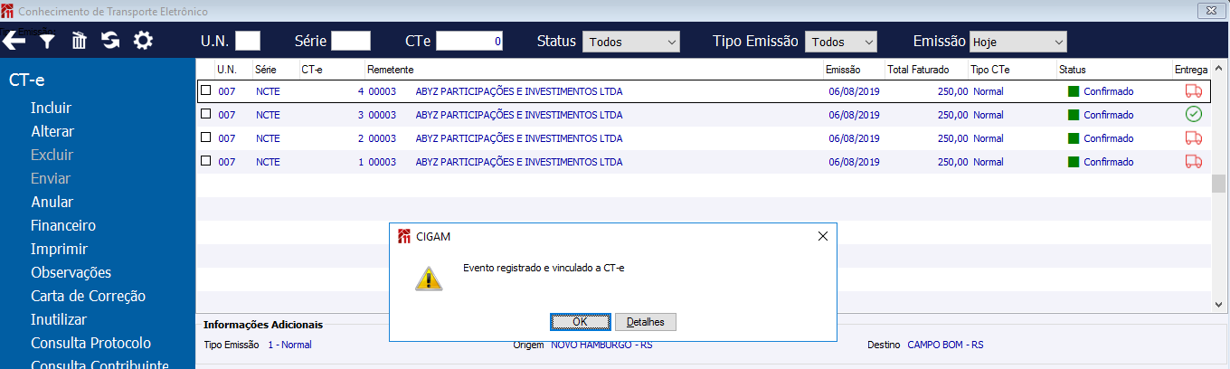Click the Entrega column header
Image resolution: width=1230 pixels, height=369 pixels.
click(1190, 69)
